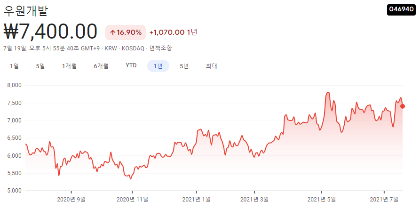The height and width of the screenshot is (209, 420).
Task: Show the 최대 full history range
Action: coord(211,66)
